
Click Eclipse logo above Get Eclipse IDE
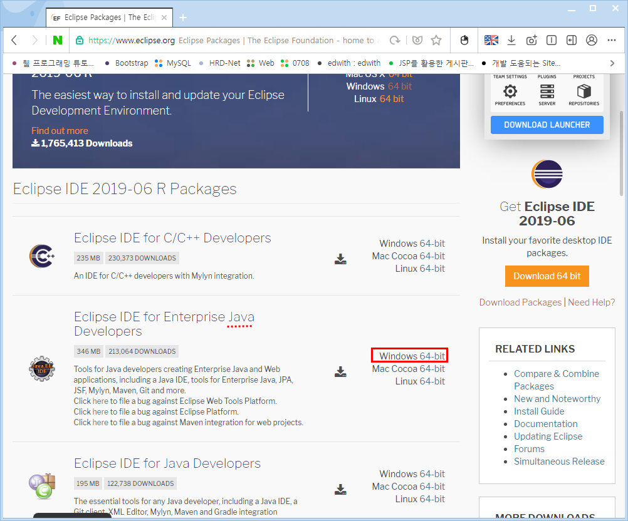click(x=547, y=174)
